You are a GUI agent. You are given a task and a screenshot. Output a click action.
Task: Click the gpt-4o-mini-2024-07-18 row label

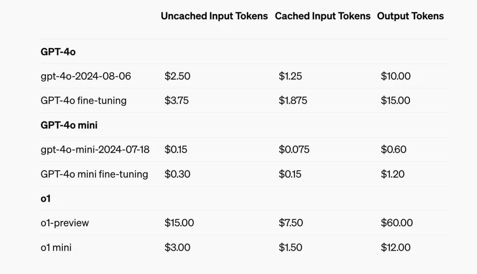[95, 150]
